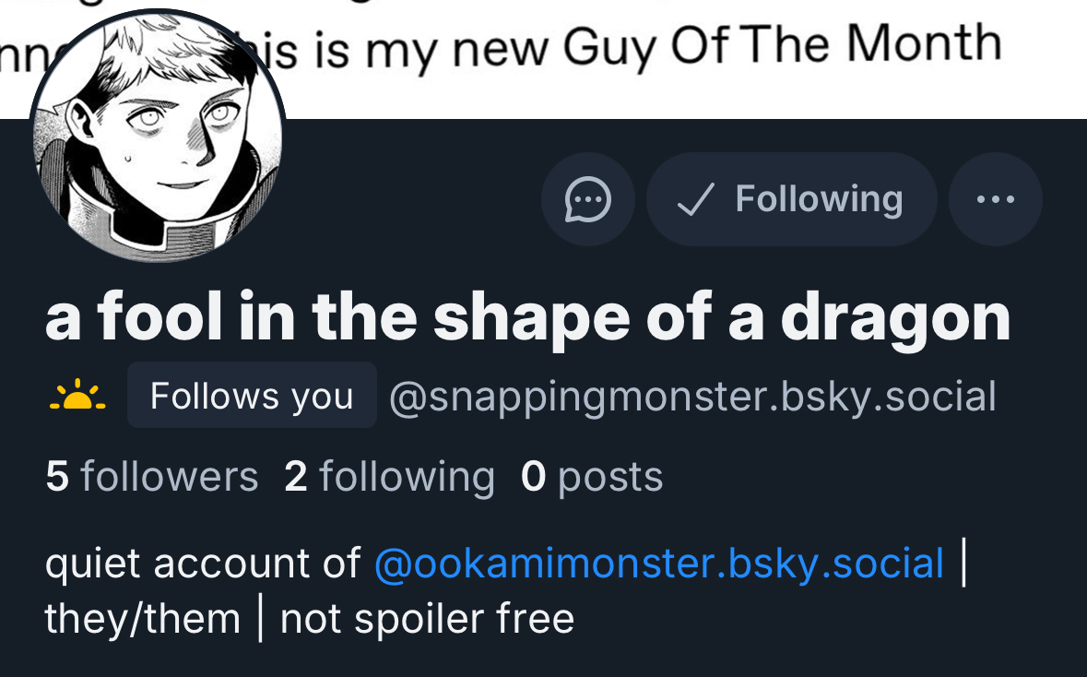Click the "not spoiler free" bio text
This screenshot has width=1087, height=677.
(427, 617)
